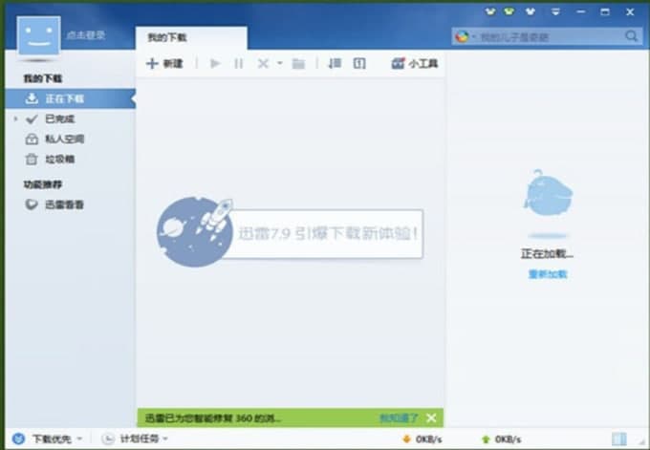Click the open folder toolbar icon
The width and height of the screenshot is (650, 450).
coord(298,63)
